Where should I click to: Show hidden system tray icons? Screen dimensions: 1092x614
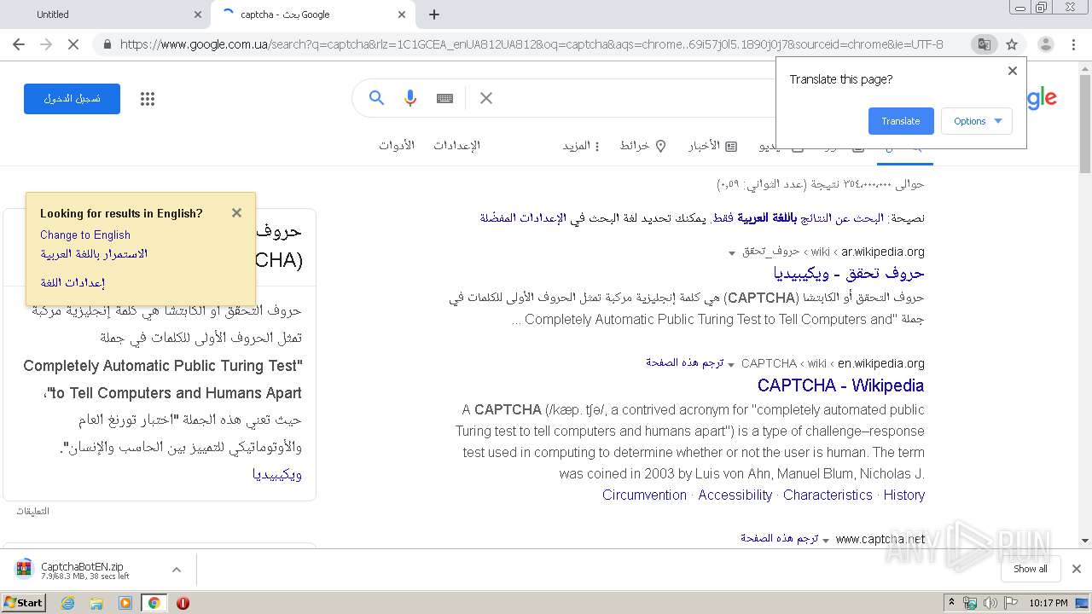[952, 603]
